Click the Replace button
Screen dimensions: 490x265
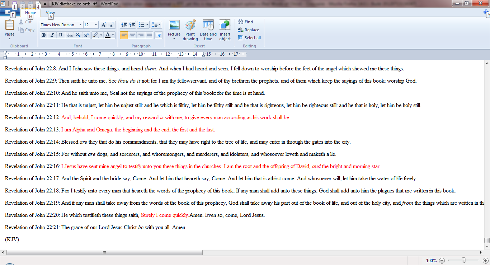click(248, 30)
